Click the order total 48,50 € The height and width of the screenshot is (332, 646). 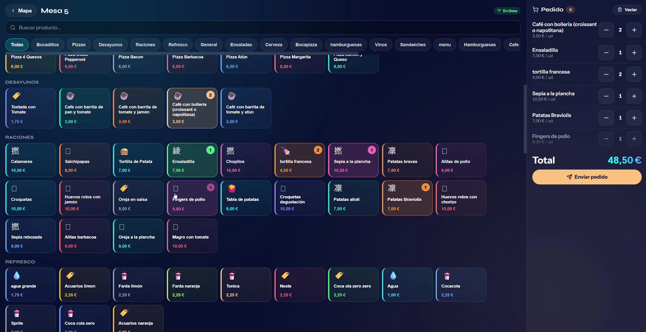pos(624,160)
